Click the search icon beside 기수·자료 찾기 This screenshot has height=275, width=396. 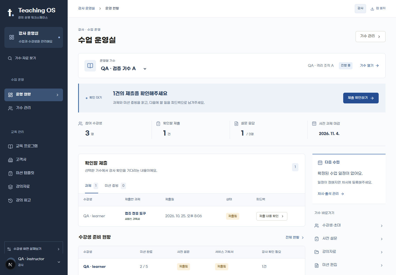tap(10, 58)
